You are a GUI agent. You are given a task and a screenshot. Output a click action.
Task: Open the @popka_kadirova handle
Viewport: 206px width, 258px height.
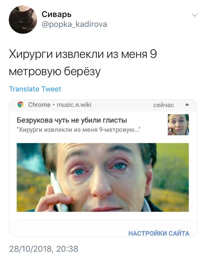click(74, 24)
